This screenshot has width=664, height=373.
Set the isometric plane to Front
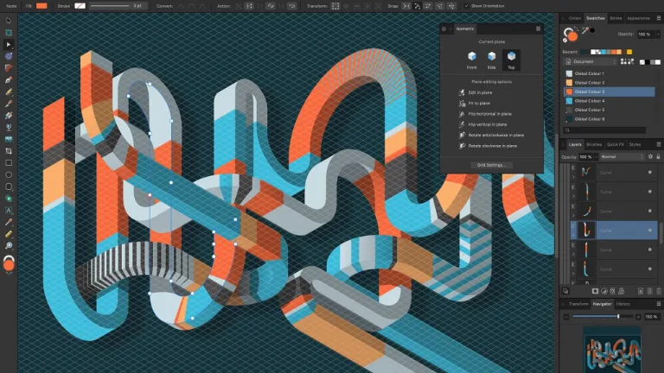[473, 60]
